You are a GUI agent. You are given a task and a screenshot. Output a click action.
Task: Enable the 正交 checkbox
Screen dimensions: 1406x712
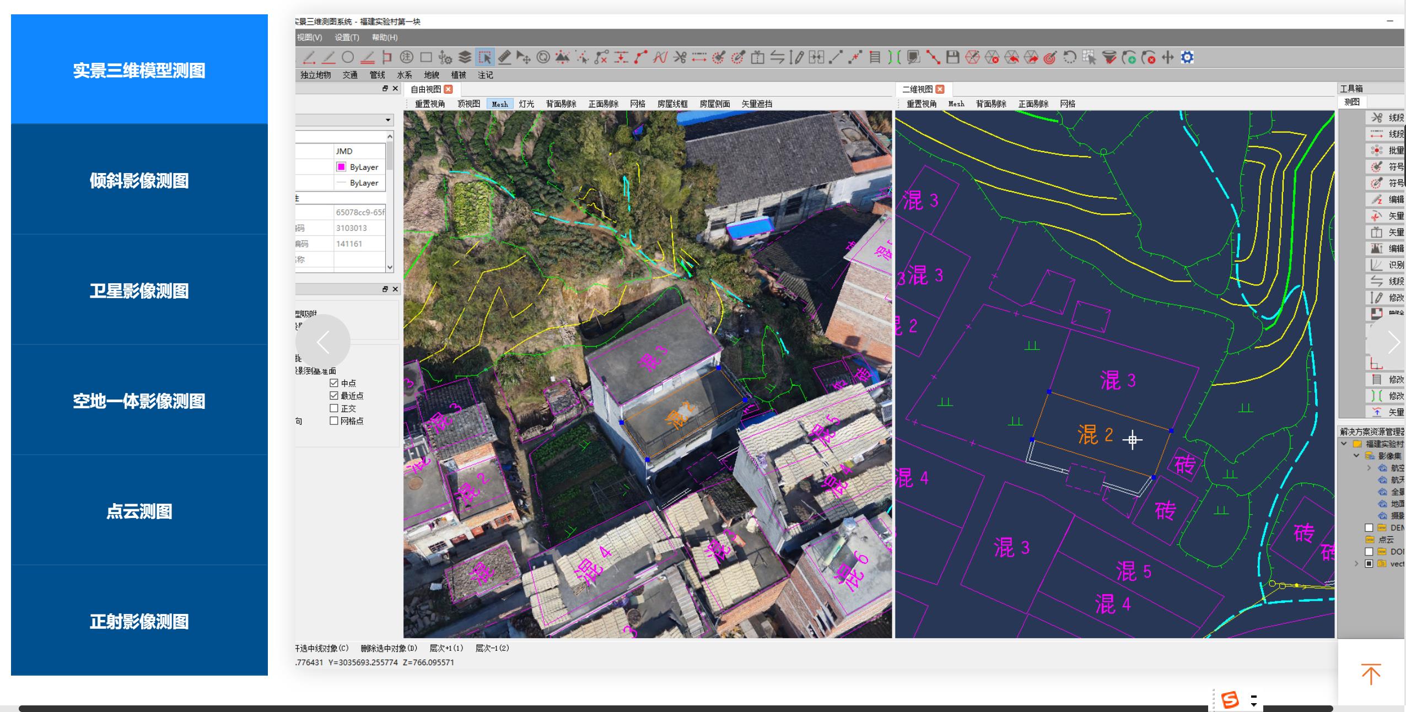[333, 408]
